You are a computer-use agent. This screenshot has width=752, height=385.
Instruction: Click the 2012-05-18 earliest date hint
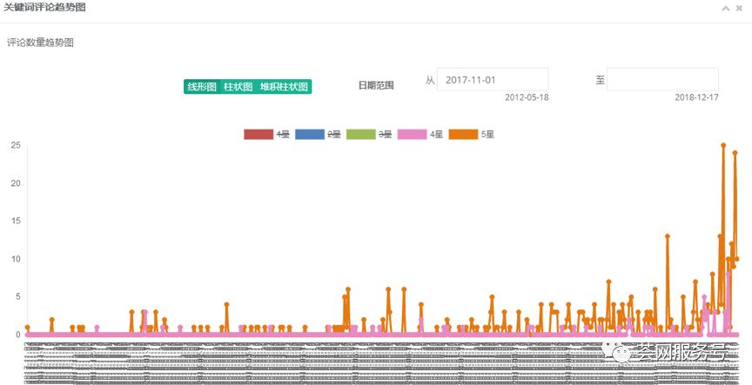(527, 97)
